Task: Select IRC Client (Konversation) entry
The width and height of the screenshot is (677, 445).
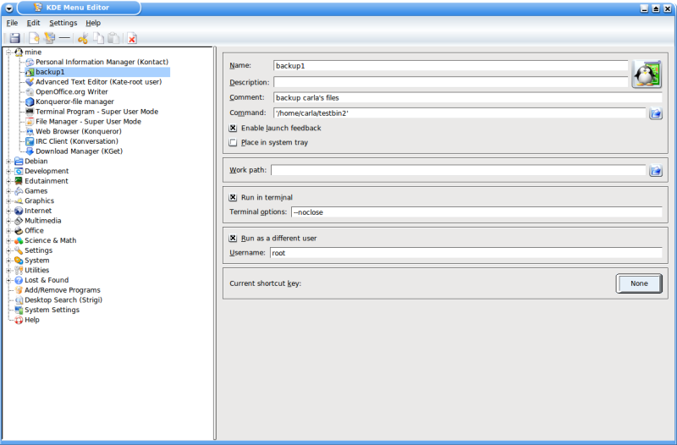Action: [77, 141]
